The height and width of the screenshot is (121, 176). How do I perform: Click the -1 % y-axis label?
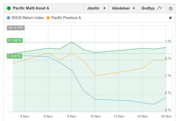(168, 76)
